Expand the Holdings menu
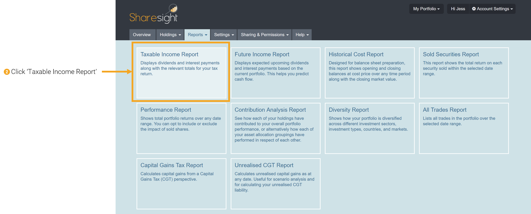531x214 pixels. [x=170, y=35]
